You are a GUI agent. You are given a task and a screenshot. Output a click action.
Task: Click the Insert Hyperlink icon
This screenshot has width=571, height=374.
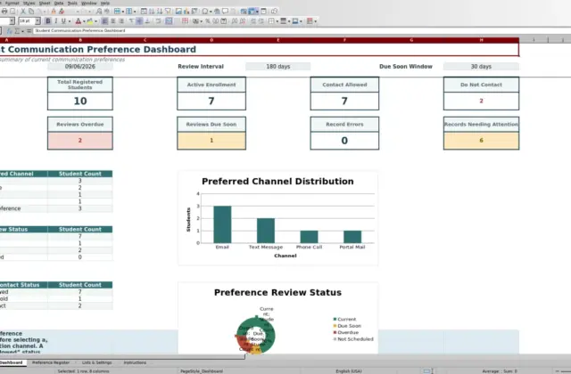pos(217,12)
